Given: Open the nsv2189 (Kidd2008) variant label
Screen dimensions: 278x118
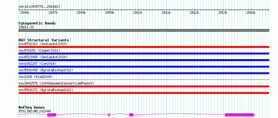Looking at the screenshot, I should [36, 77].
